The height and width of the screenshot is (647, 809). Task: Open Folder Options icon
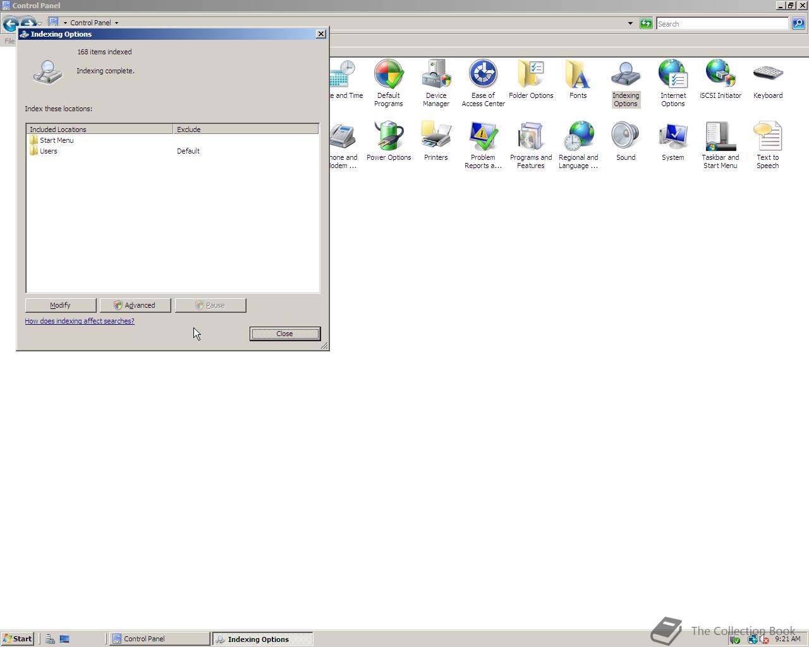click(531, 79)
